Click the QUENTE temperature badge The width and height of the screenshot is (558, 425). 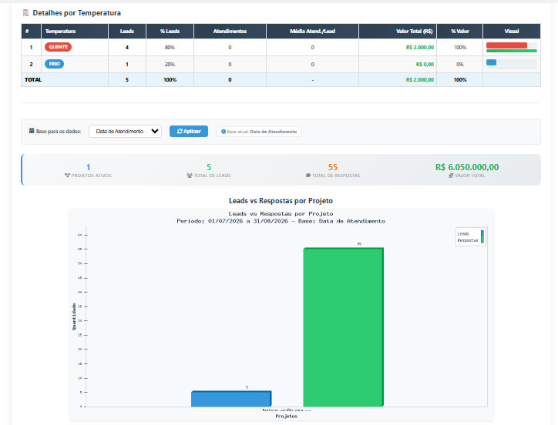click(58, 47)
